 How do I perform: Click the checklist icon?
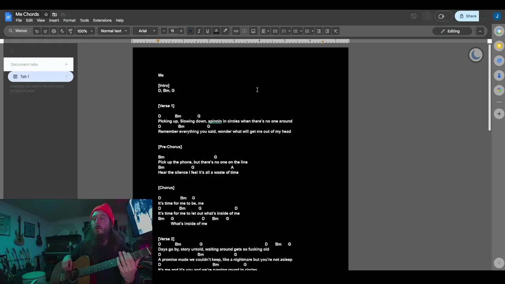(283, 31)
